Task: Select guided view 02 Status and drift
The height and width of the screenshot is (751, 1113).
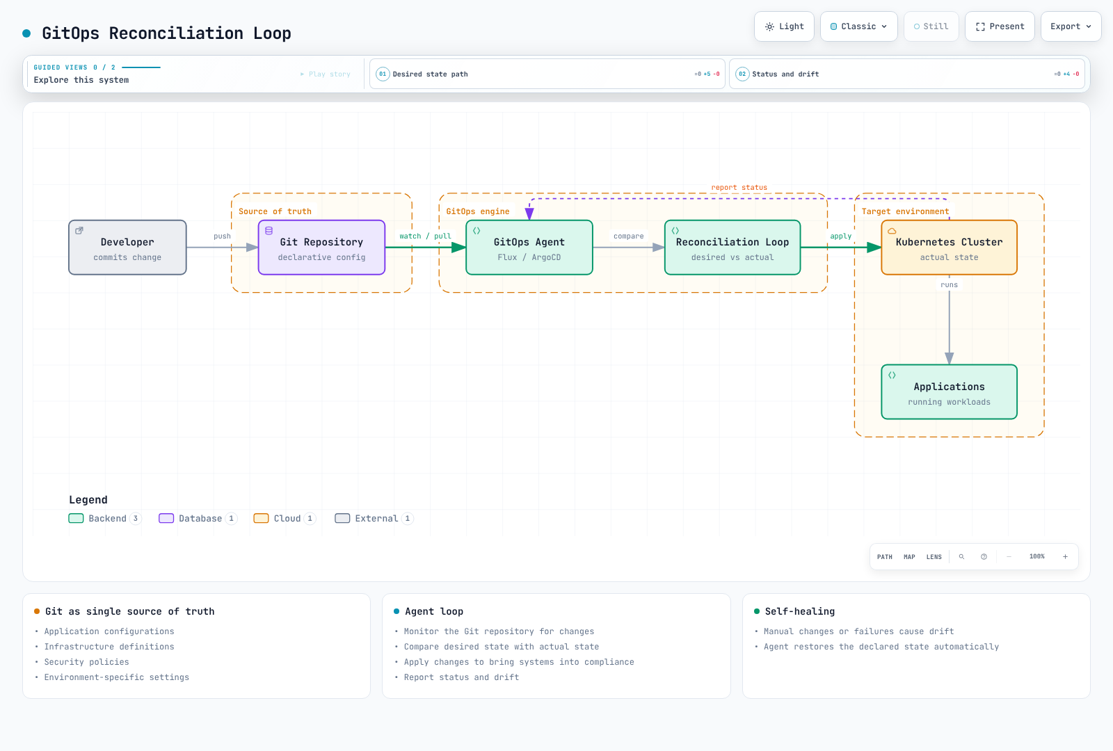Action: (x=907, y=74)
